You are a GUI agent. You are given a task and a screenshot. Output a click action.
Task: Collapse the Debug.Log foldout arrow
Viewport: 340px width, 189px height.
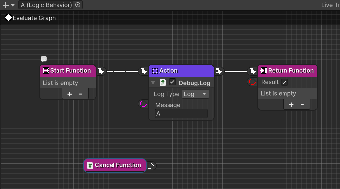point(153,83)
